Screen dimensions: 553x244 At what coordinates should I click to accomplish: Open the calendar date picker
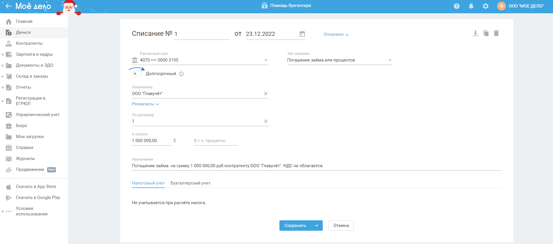[302, 34]
